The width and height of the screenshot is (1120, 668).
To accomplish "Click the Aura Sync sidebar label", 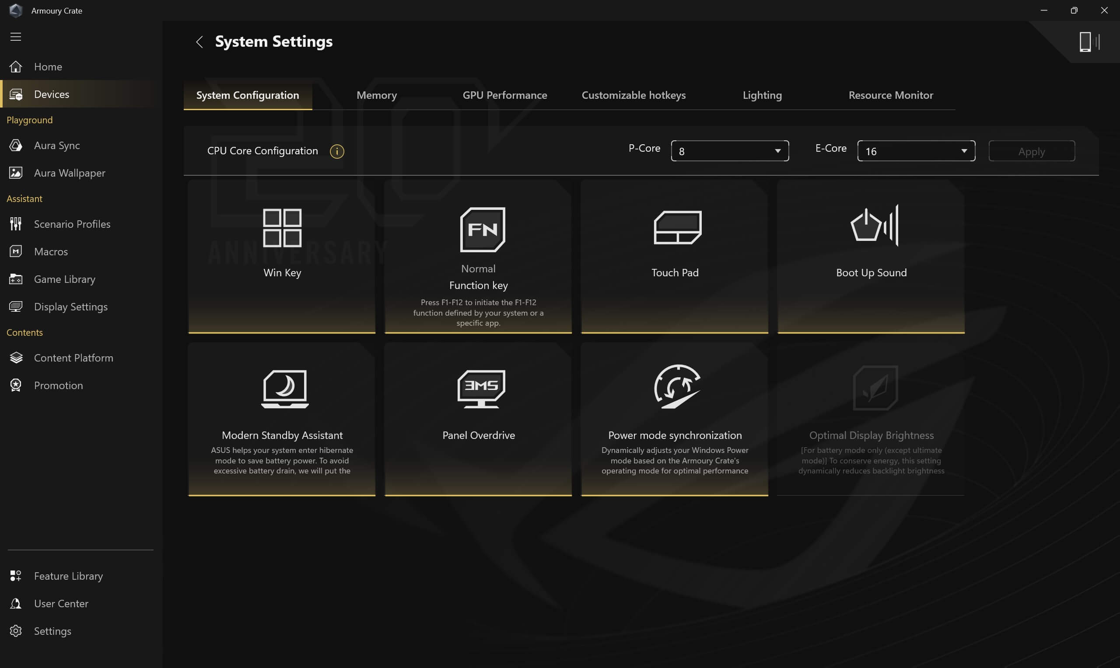I will (57, 146).
